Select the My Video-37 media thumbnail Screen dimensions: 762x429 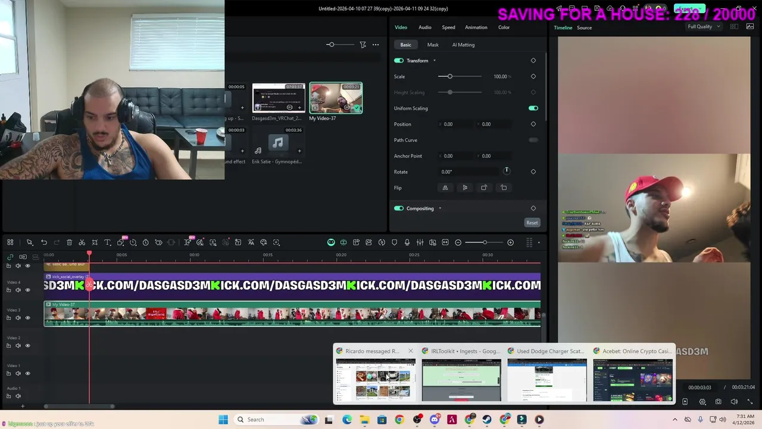click(336, 98)
